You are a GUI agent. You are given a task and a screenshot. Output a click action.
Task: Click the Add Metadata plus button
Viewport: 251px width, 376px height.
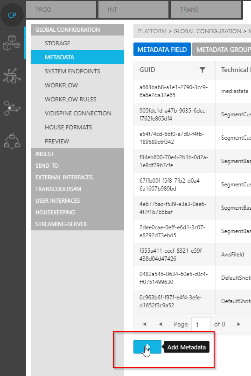(147, 347)
